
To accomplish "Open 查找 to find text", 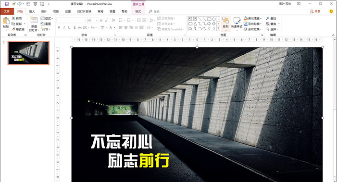I will click(271, 18).
